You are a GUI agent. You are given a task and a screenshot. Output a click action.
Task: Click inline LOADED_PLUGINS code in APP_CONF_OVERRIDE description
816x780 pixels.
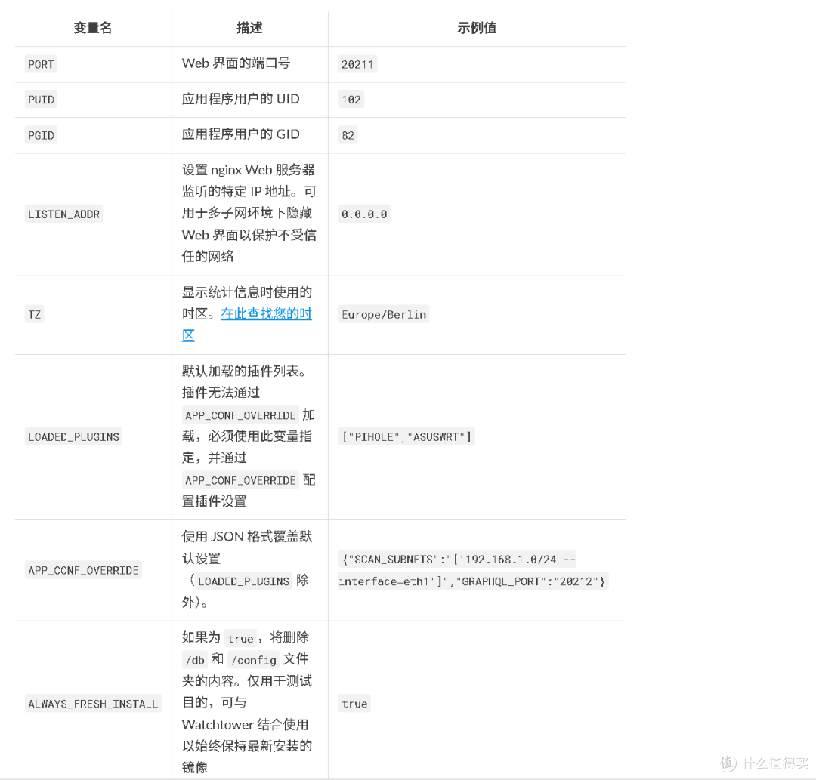tap(243, 581)
